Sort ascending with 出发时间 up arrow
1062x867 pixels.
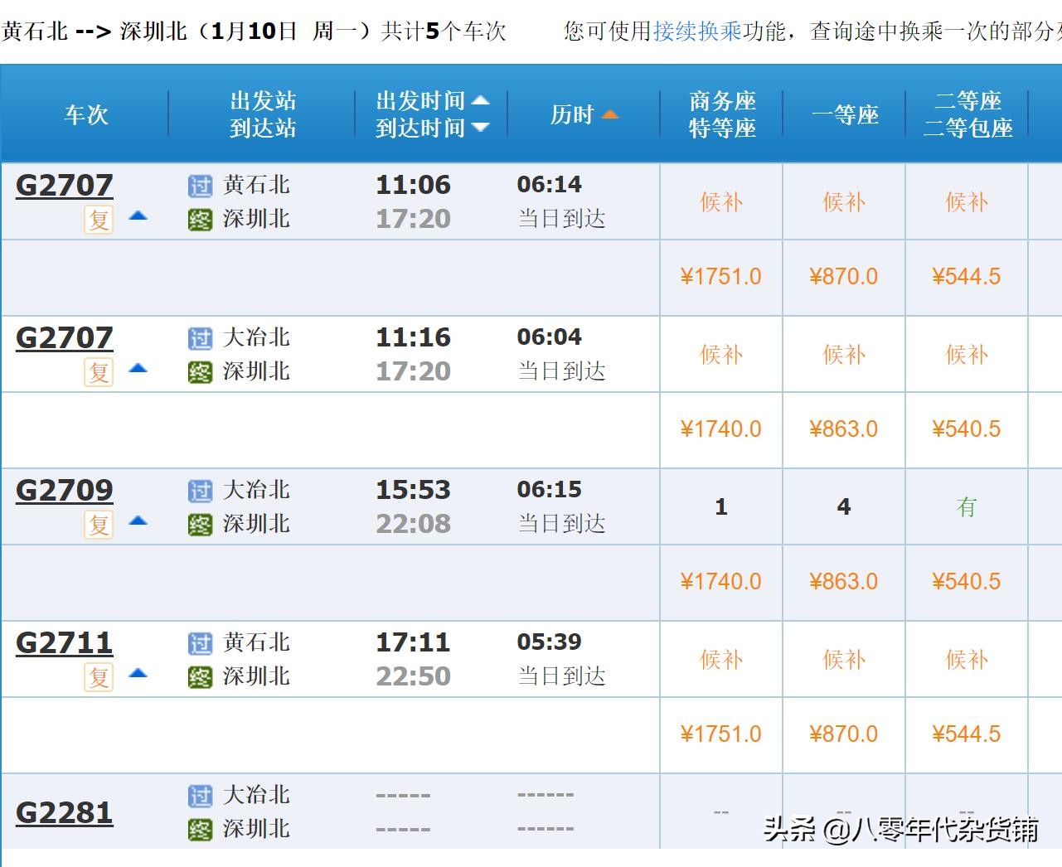(480, 101)
